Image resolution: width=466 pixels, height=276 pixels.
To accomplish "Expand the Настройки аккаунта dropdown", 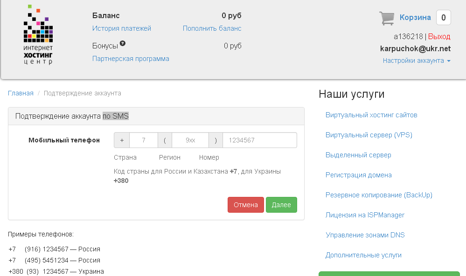I will [417, 61].
